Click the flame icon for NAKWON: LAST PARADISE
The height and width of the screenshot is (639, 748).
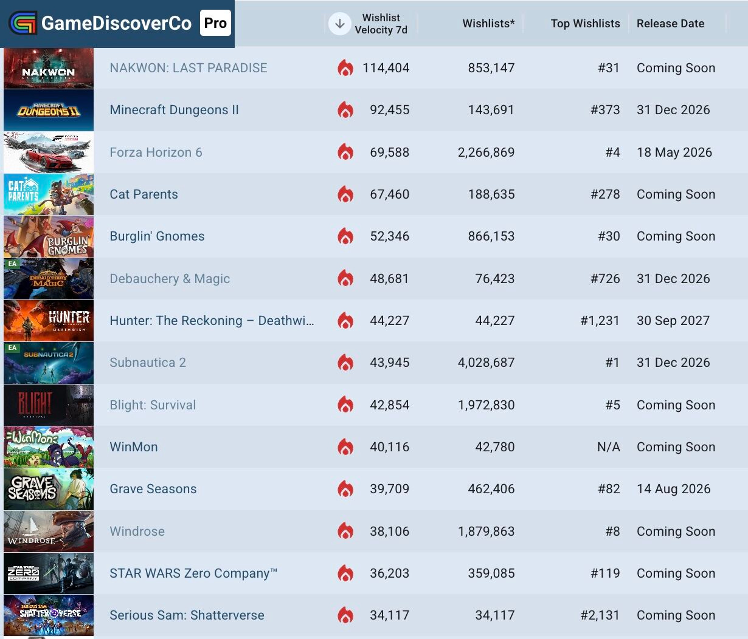[x=345, y=68]
